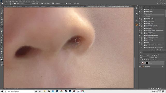The image size is (166, 93).
Task: Toggle FB Horizontal action check mark
Action: [x=140, y=15]
